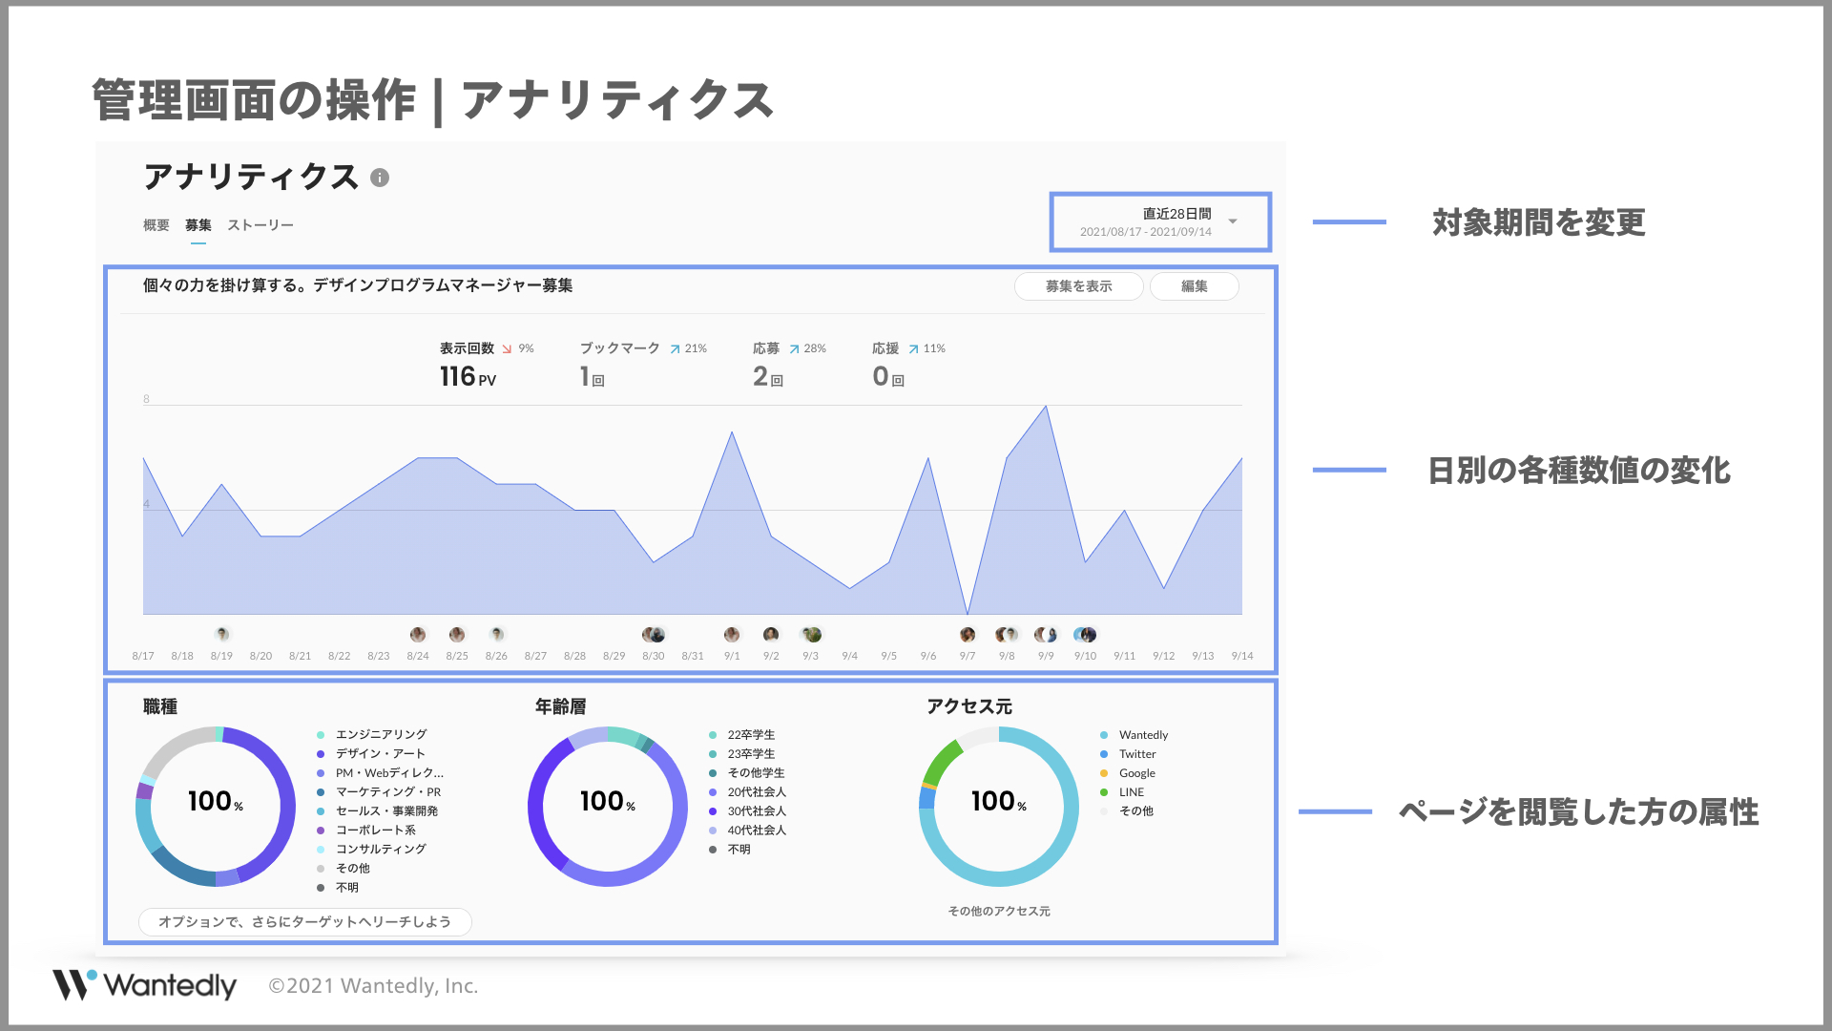Click the avatar group at 8/30
The height and width of the screenshot is (1031, 1832).
point(654,634)
